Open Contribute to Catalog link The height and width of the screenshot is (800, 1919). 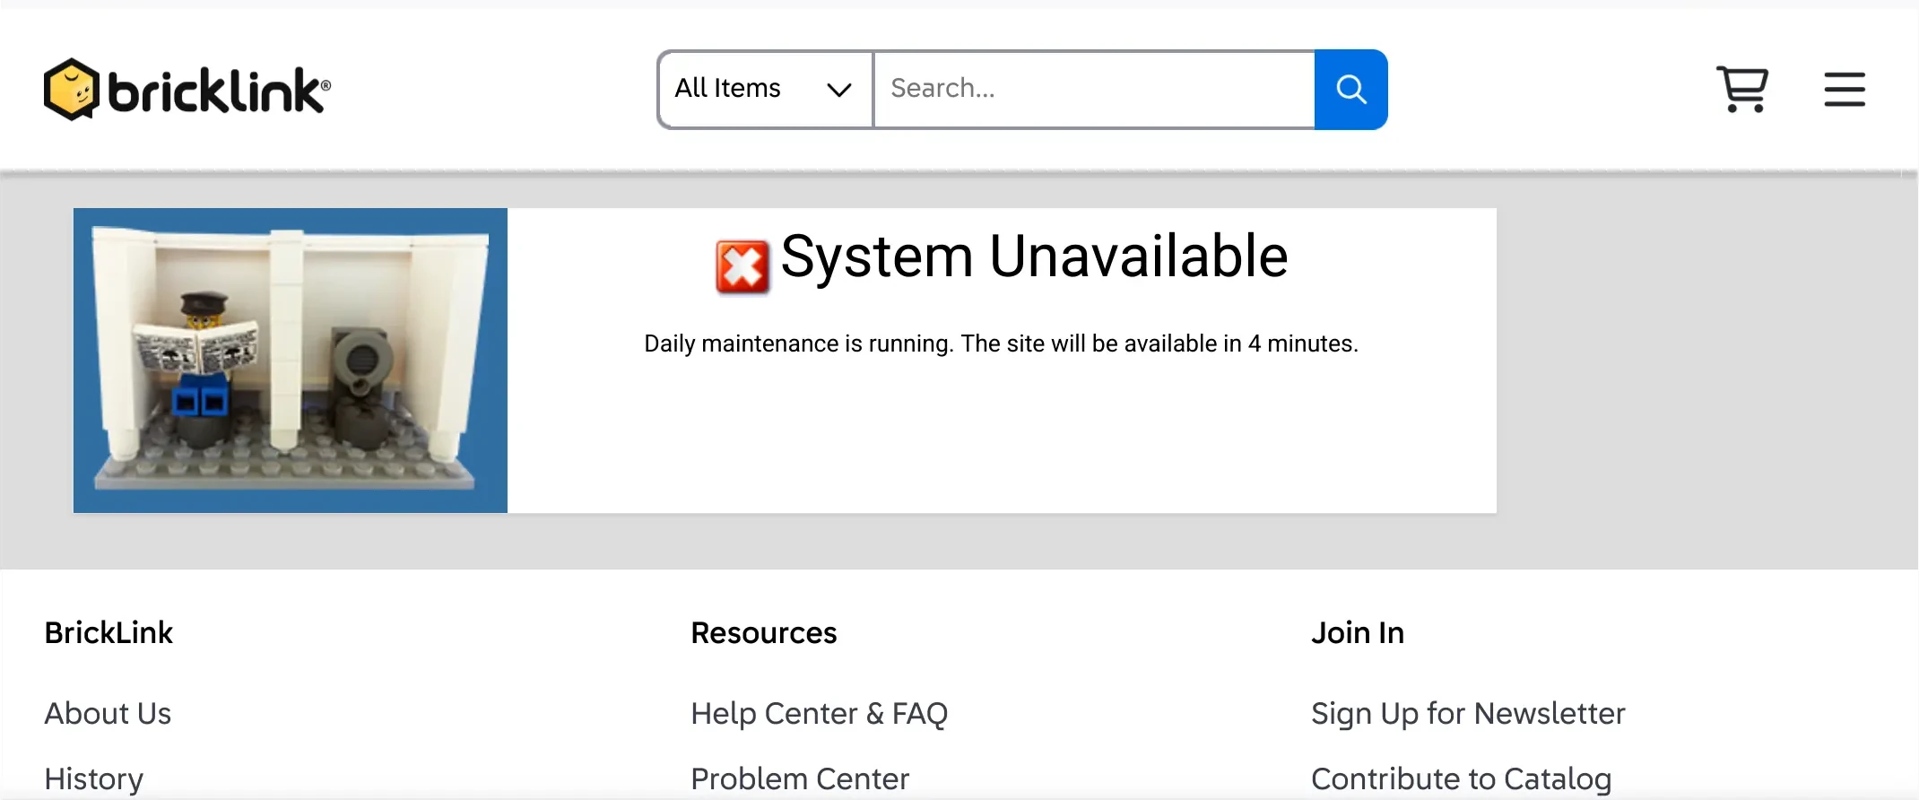pyautogui.click(x=1461, y=778)
